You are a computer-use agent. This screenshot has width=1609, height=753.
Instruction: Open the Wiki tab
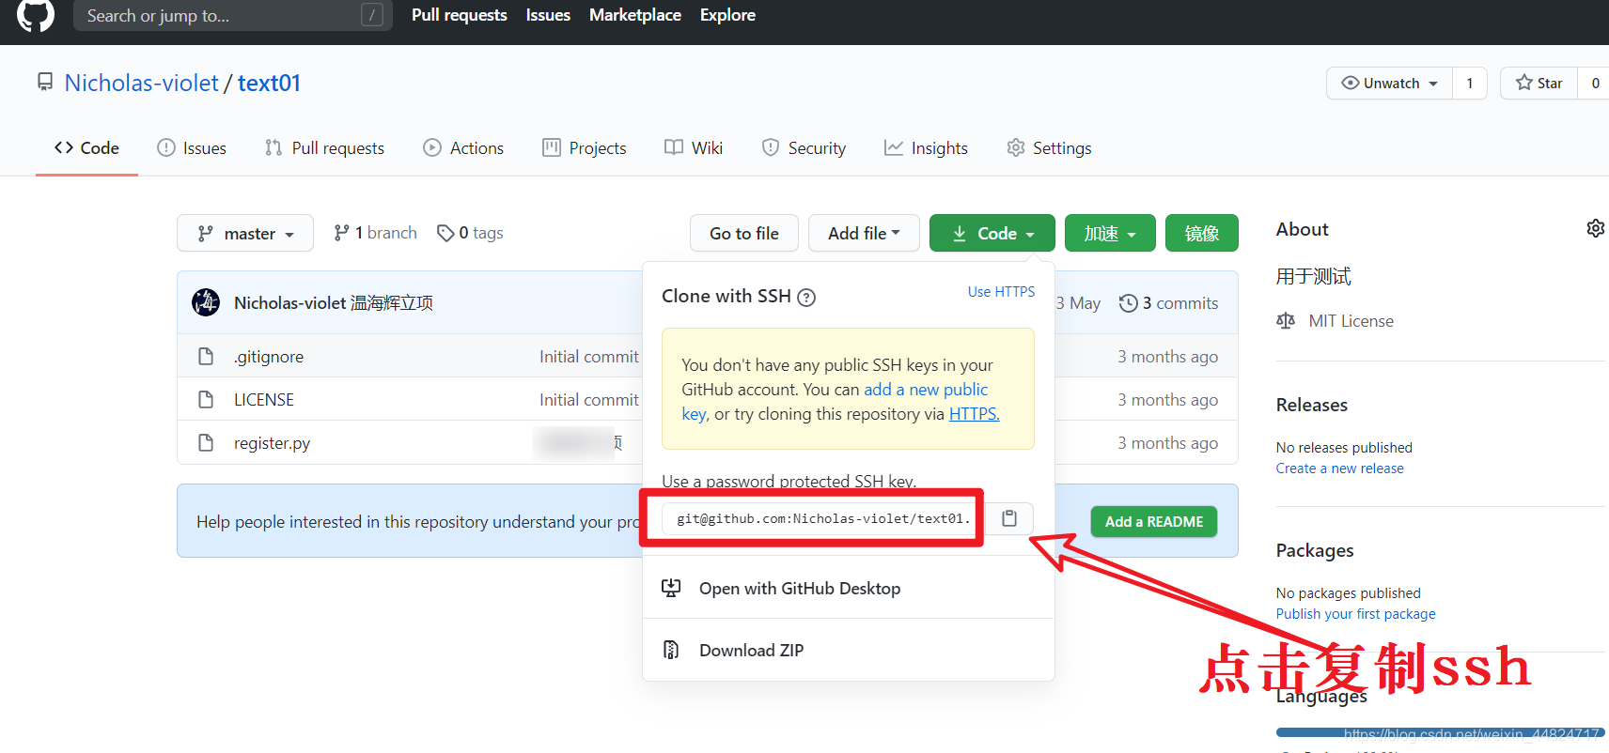[x=694, y=148]
